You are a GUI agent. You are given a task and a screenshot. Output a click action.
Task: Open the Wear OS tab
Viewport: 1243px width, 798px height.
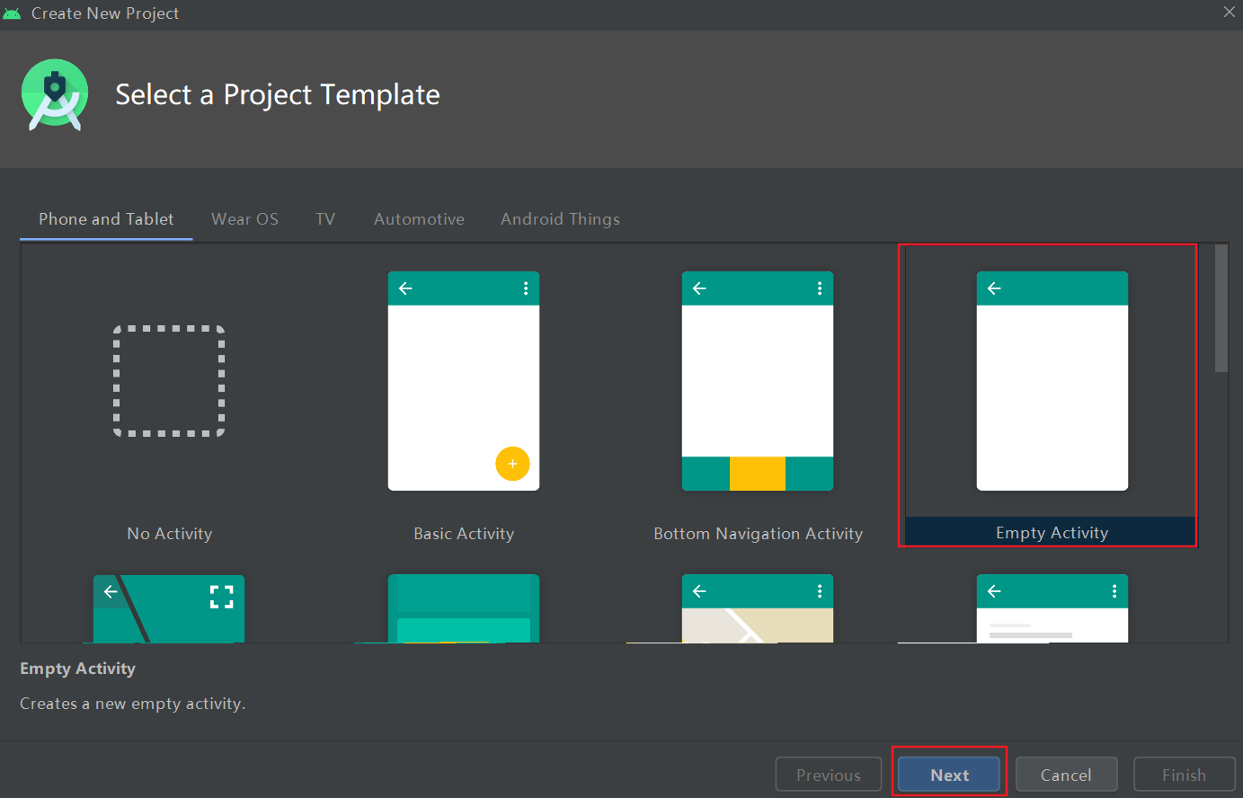click(244, 219)
